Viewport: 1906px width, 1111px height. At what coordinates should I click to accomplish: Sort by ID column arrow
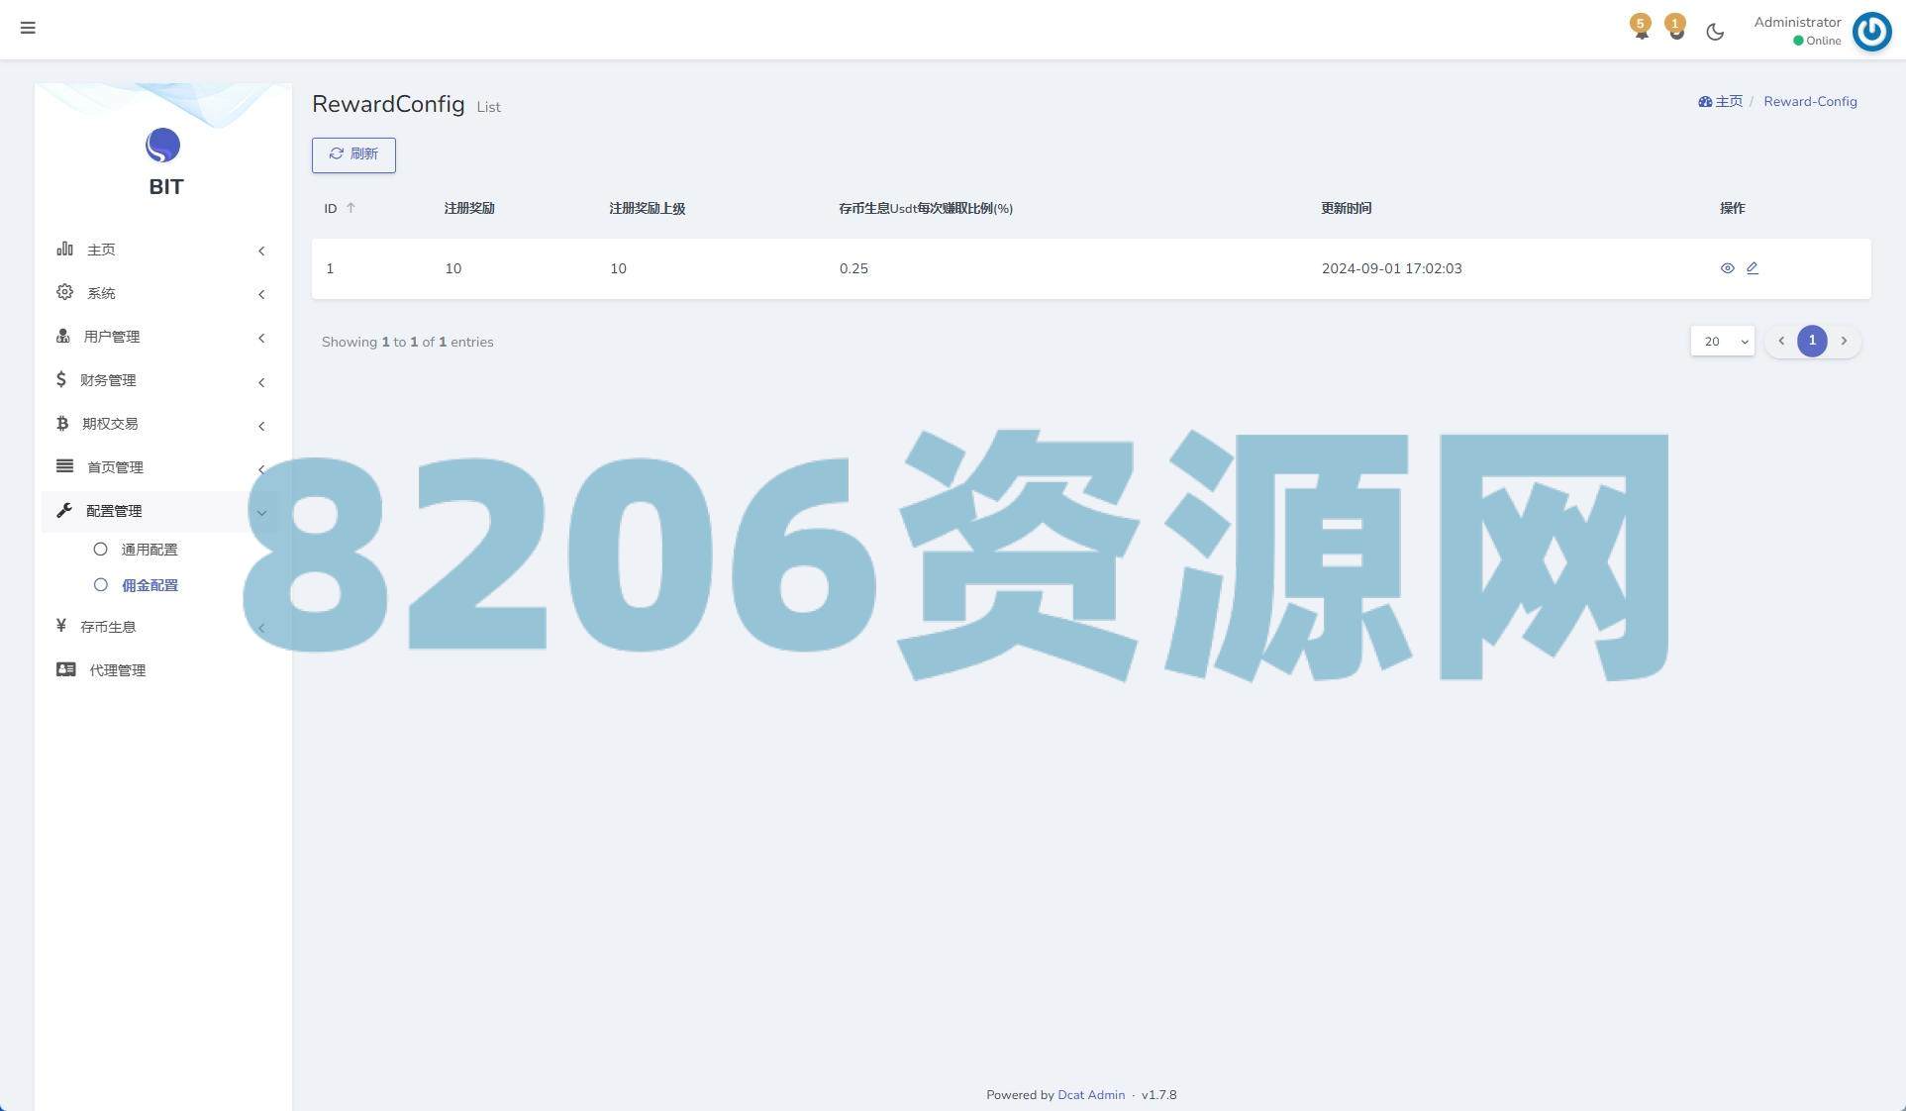[351, 208]
